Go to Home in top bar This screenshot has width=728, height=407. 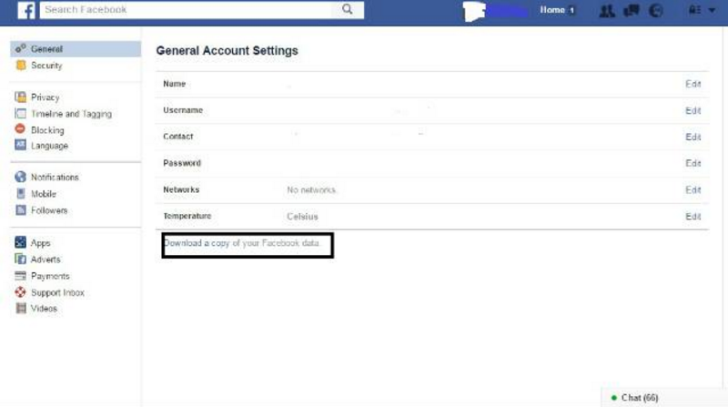point(552,10)
